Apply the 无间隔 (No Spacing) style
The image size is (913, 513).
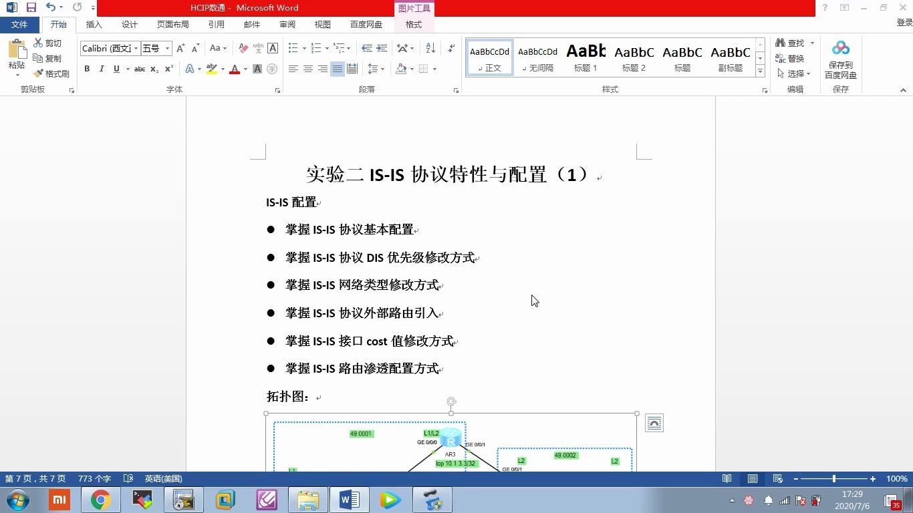[537, 58]
